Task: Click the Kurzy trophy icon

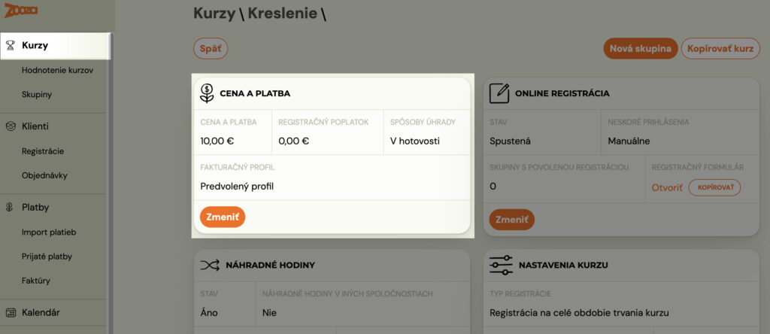Action: [x=11, y=46]
